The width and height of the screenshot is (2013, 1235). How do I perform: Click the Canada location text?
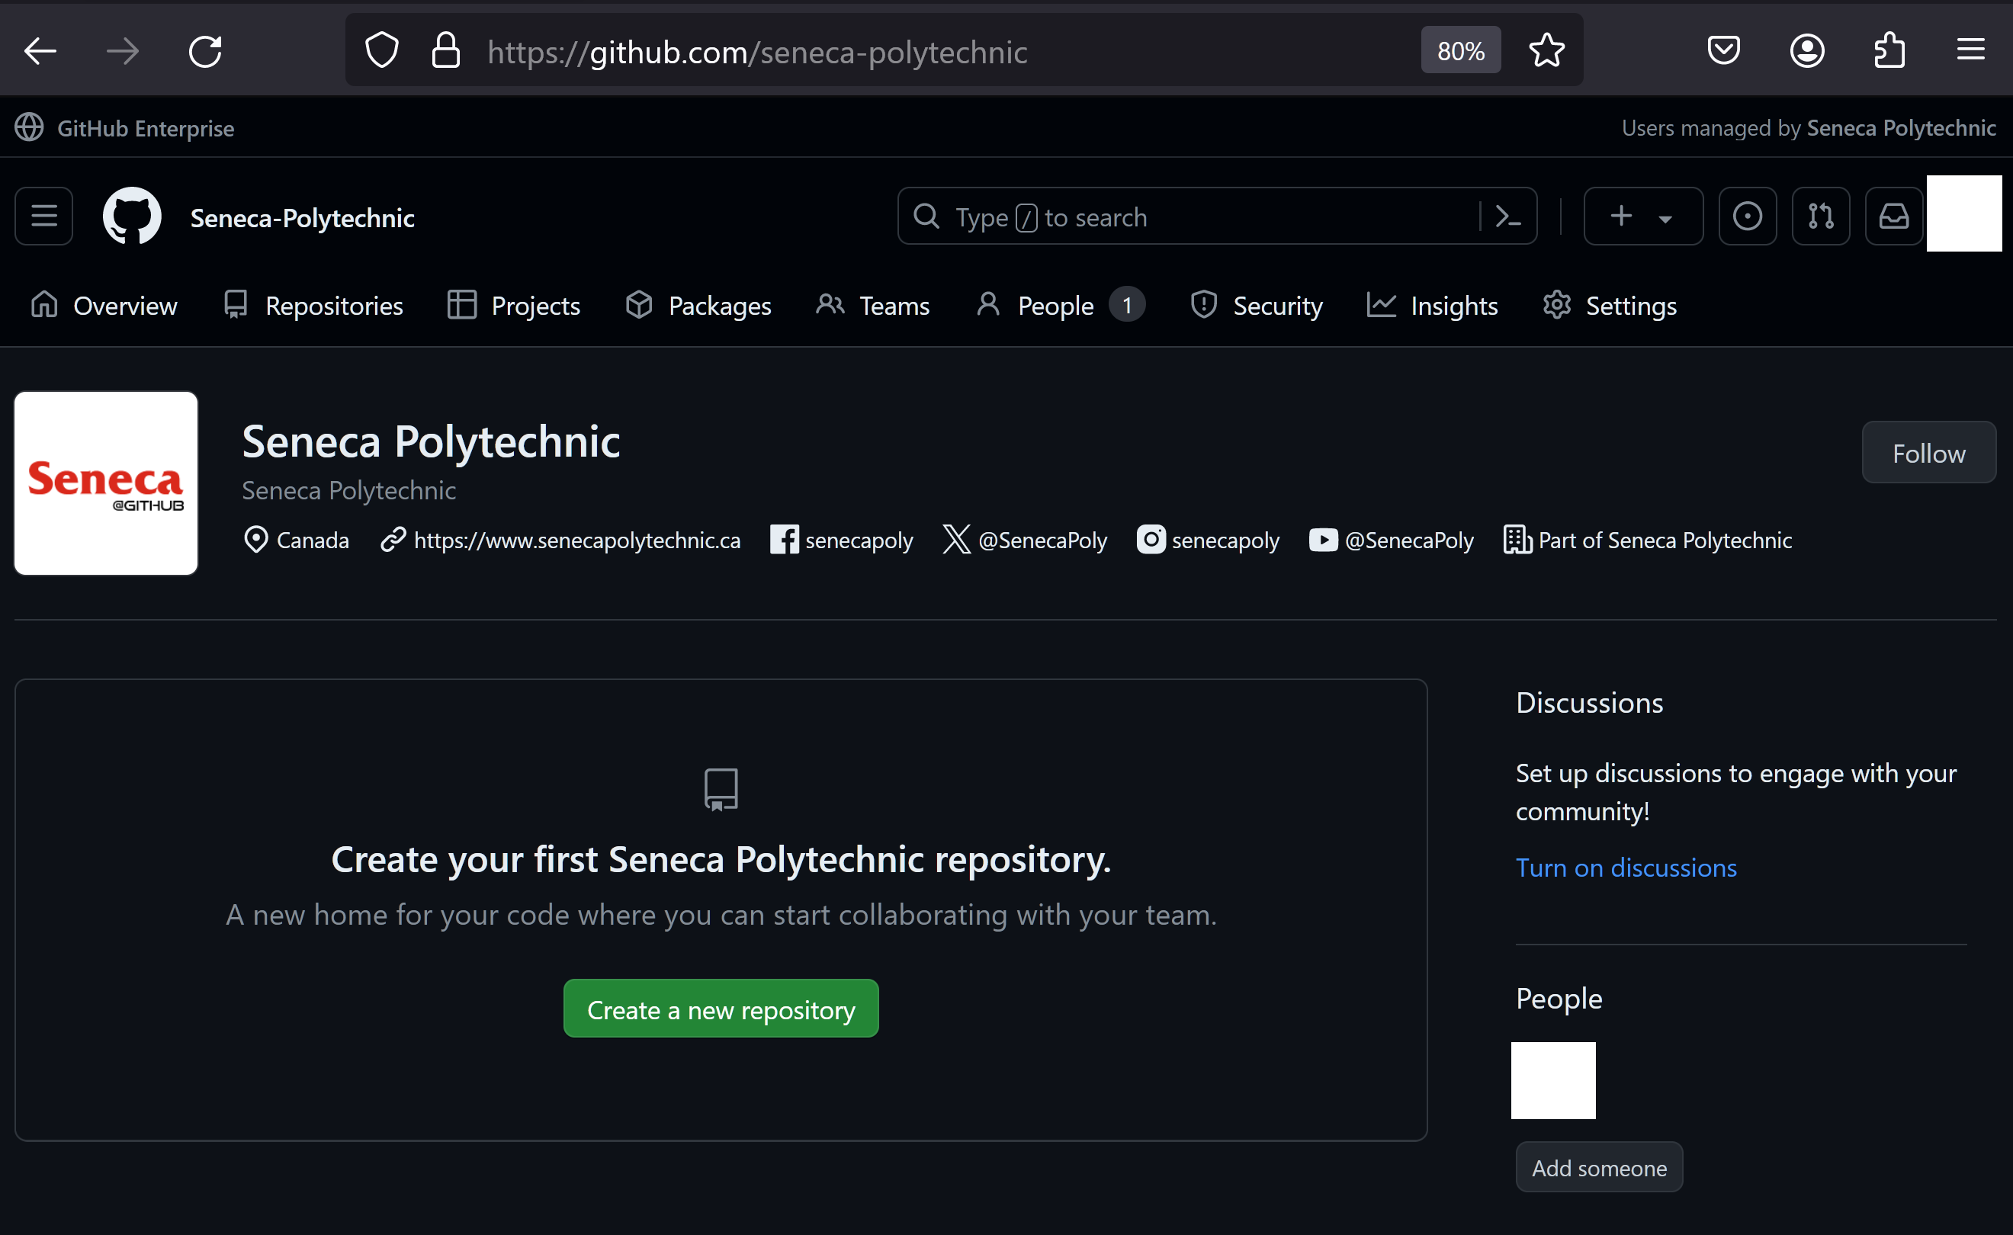click(x=313, y=540)
